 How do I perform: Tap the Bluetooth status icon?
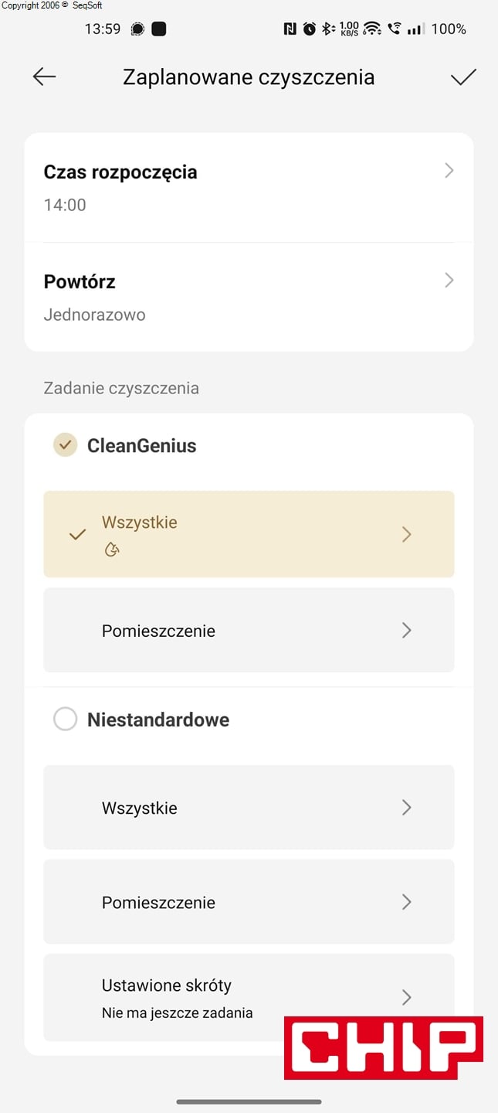327,29
